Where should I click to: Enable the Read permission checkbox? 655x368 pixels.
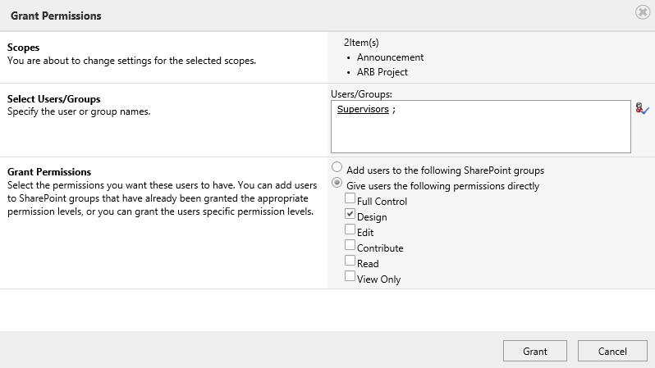350,261
